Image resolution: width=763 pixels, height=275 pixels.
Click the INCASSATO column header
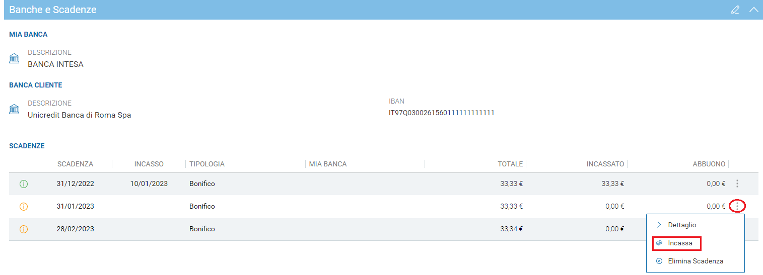[605, 164]
